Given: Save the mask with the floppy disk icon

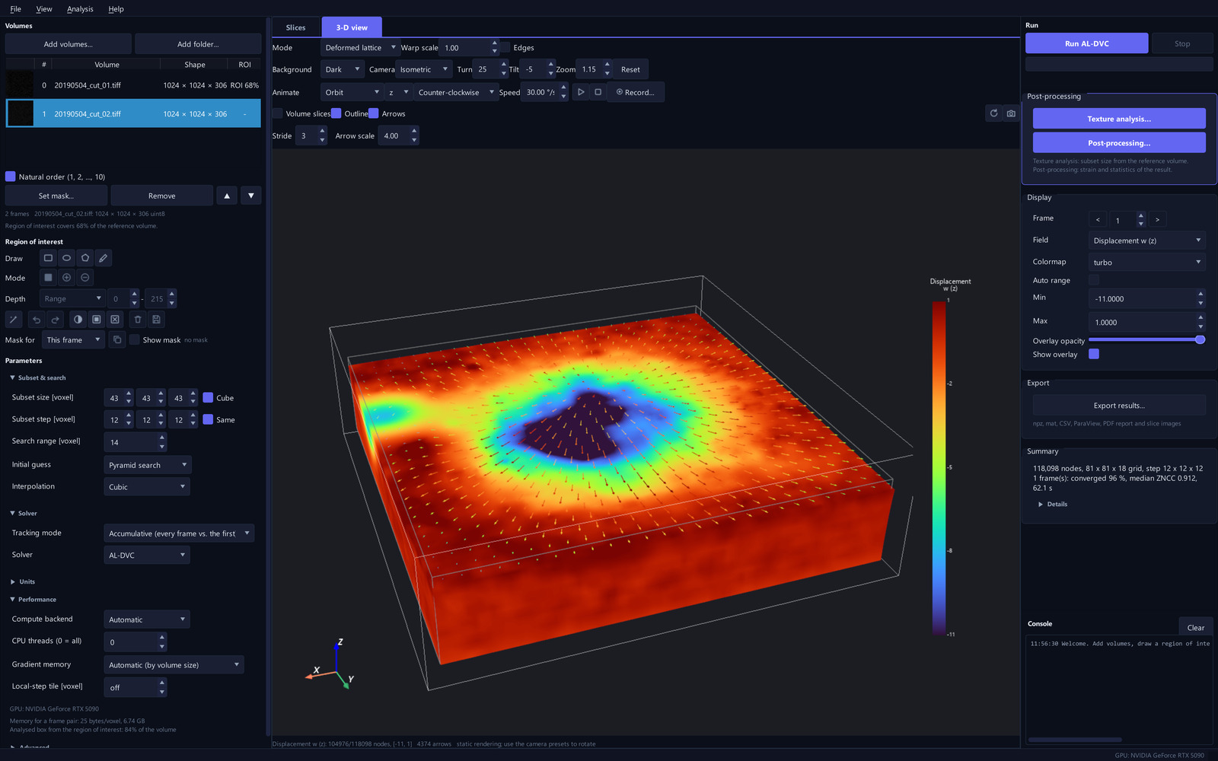Looking at the screenshot, I should (x=156, y=320).
